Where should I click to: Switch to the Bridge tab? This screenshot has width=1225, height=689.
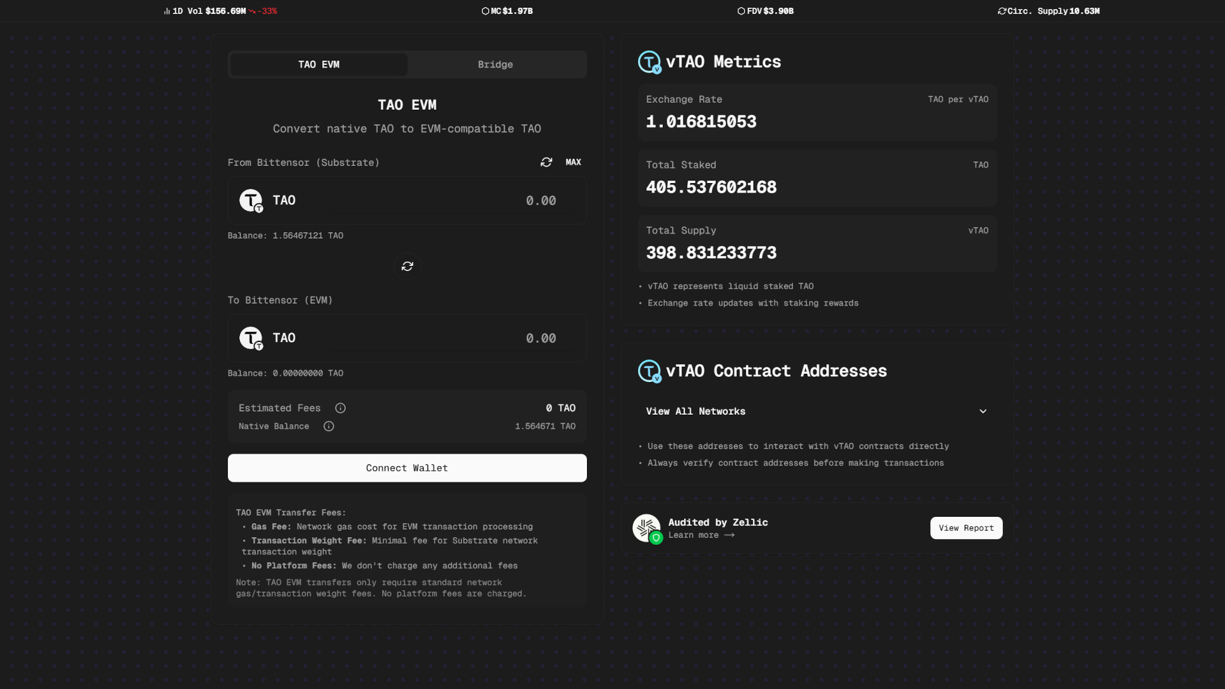point(496,64)
